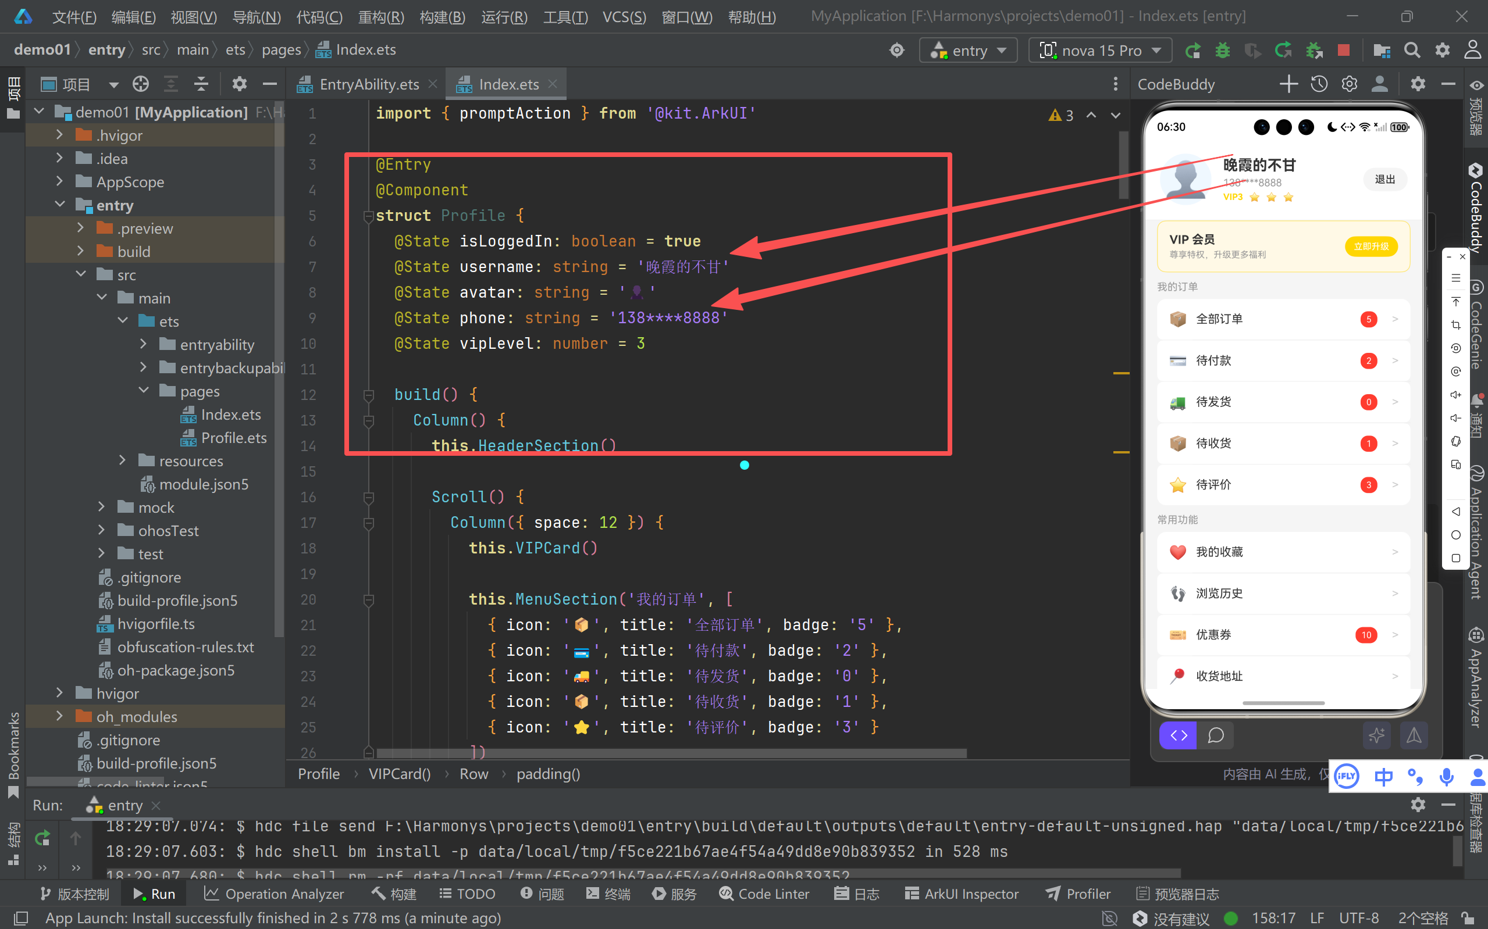Click the red Stop button in toolbar
This screenshot has width=1488, height=929.
[x=1344, y=51]
